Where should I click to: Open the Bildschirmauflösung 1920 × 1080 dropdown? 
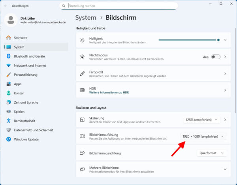click(203, 136)
